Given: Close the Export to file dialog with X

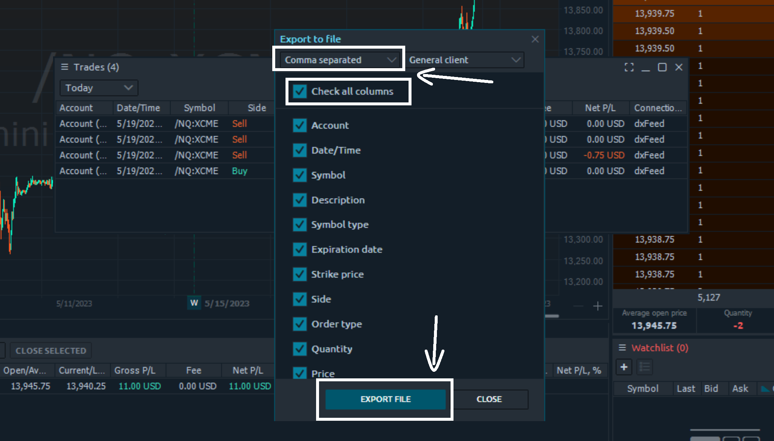Looking at the screenshot, I should (x=535, y=39).
